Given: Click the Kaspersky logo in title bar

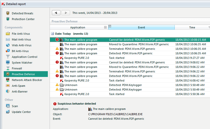Looking at the screenshot, I should pos(3,4).
